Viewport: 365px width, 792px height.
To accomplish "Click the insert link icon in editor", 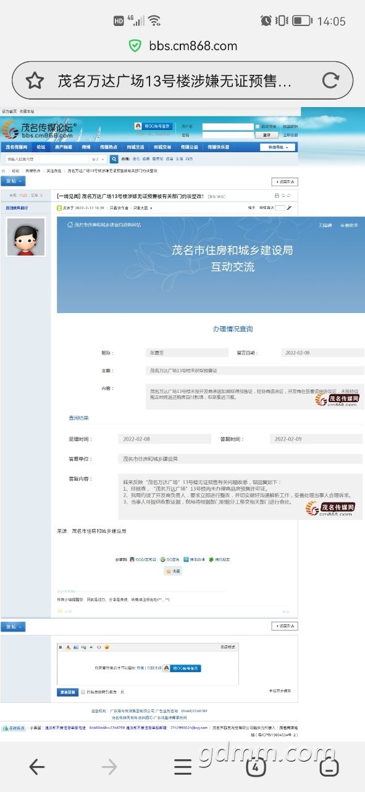I will (x=83, y=647).
